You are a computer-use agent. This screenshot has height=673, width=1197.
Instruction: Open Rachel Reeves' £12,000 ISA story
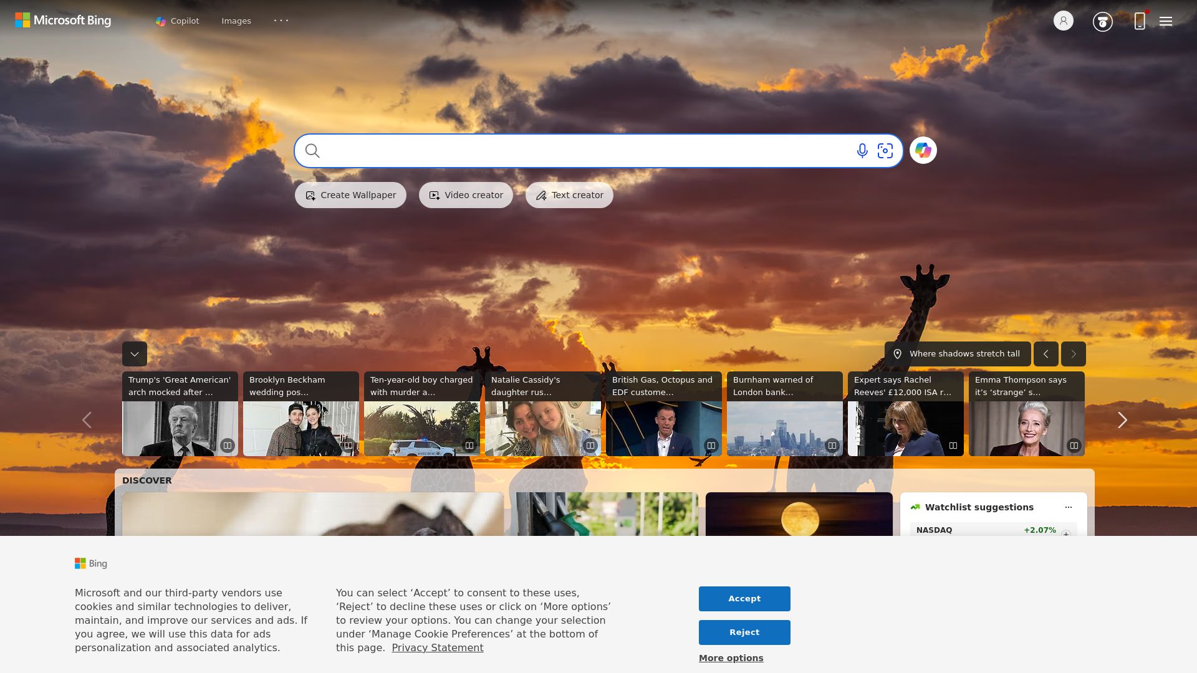coord(906,414)
